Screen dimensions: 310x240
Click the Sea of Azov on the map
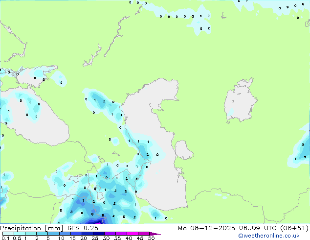click(38, 76)
